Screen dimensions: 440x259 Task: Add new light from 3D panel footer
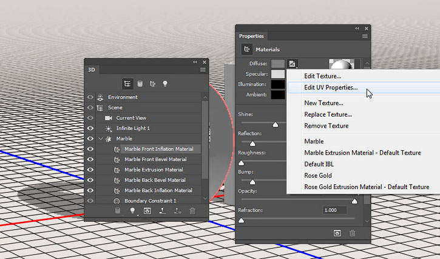(132, 210)
